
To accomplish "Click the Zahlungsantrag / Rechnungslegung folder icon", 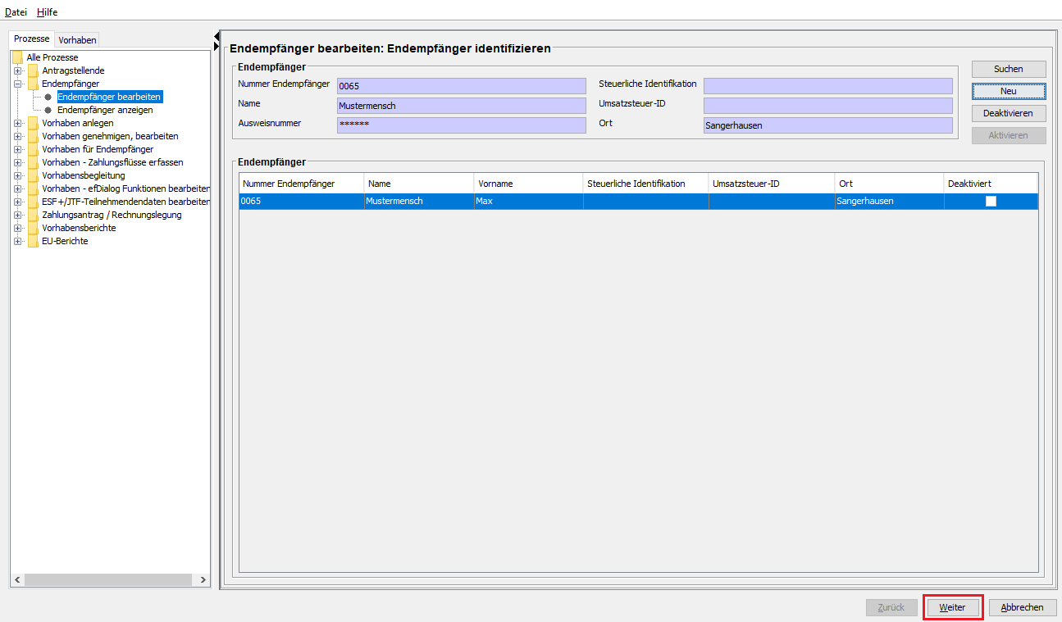I will (33, 215).
